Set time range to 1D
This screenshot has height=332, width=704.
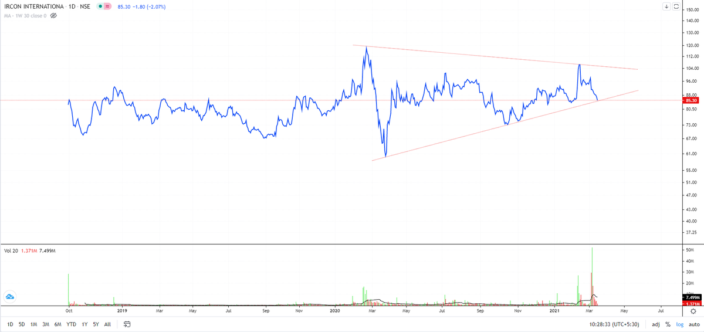pyautogui.click(x=11, y=324)
